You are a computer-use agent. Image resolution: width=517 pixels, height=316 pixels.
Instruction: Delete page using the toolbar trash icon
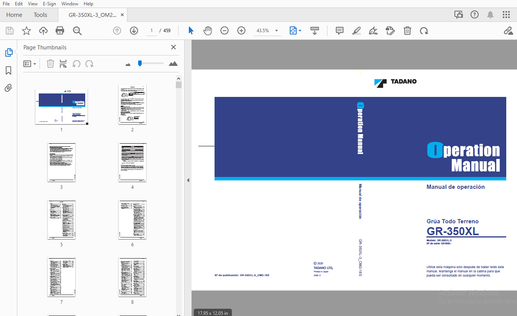point(407,31)
